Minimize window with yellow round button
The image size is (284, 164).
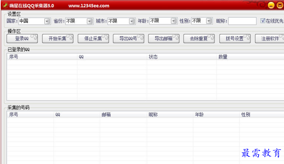pos(271,6)
